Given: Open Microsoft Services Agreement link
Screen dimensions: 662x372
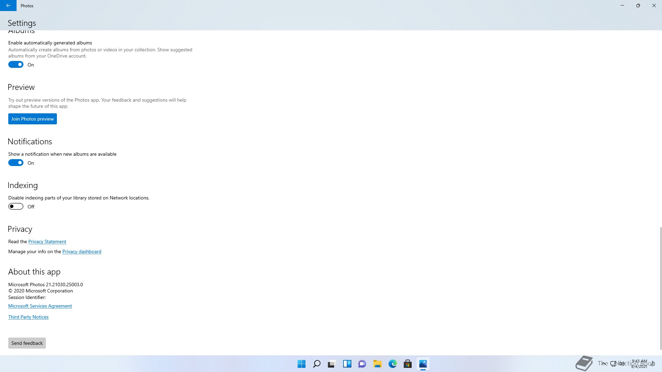Looking at the screenshot, I should tap(40, 306).
